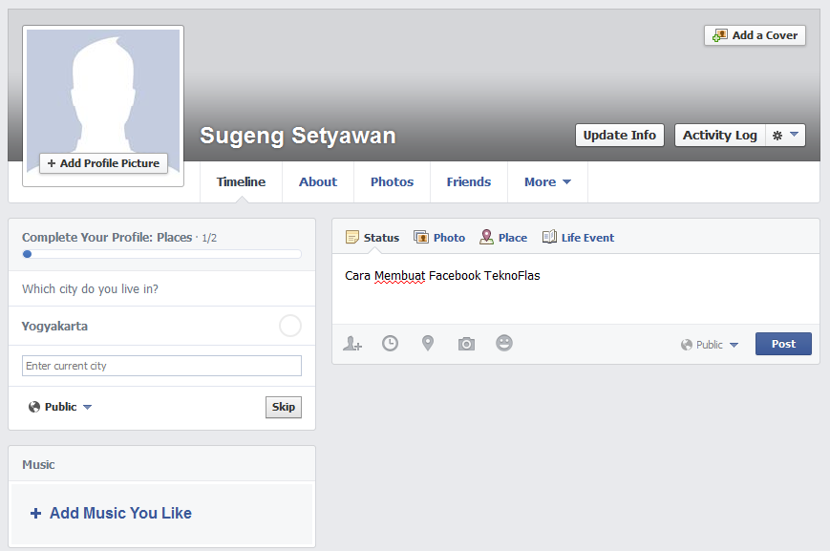Expand the arrow menu next to the gear

pos(794,135)
